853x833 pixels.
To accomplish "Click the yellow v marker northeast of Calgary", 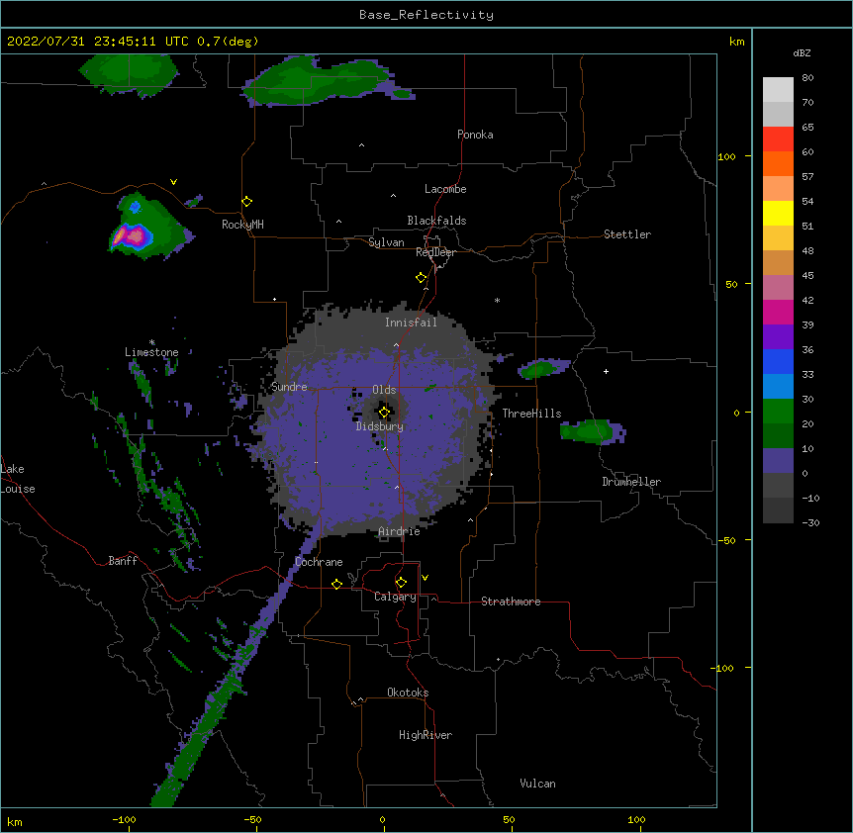I will point(425,578).
